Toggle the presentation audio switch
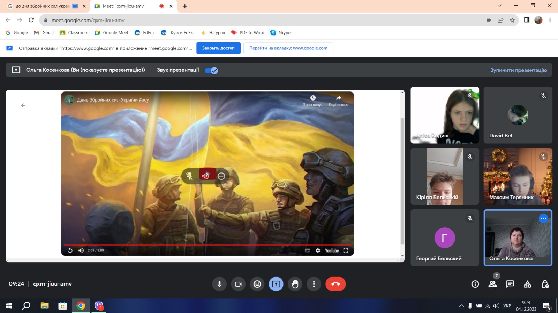558x313 pixels. (x=211, y=71)
